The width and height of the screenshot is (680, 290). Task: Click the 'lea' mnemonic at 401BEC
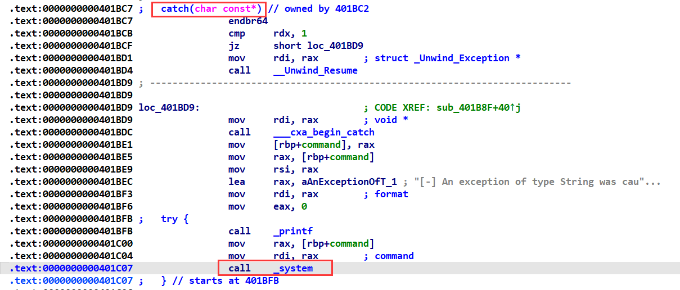(237, 182)
